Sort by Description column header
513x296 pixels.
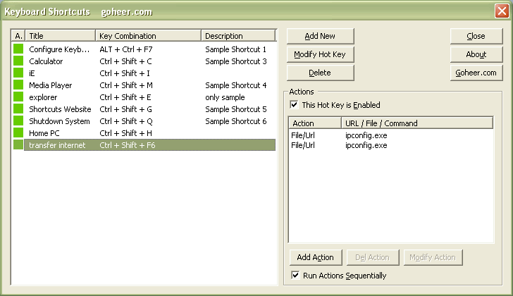click(x=238, y=36)
